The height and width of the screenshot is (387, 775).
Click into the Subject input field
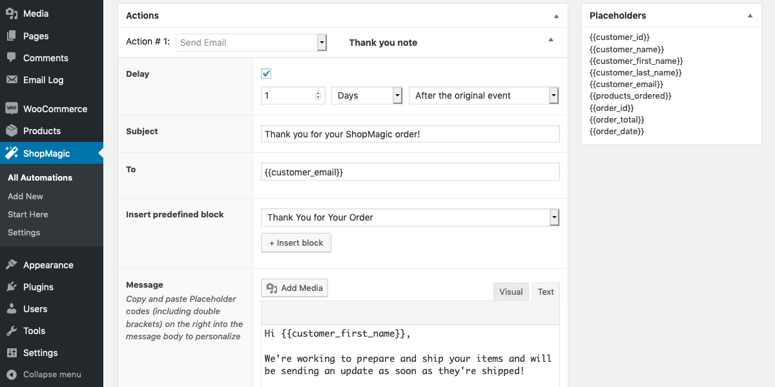(x=410, y=134)
